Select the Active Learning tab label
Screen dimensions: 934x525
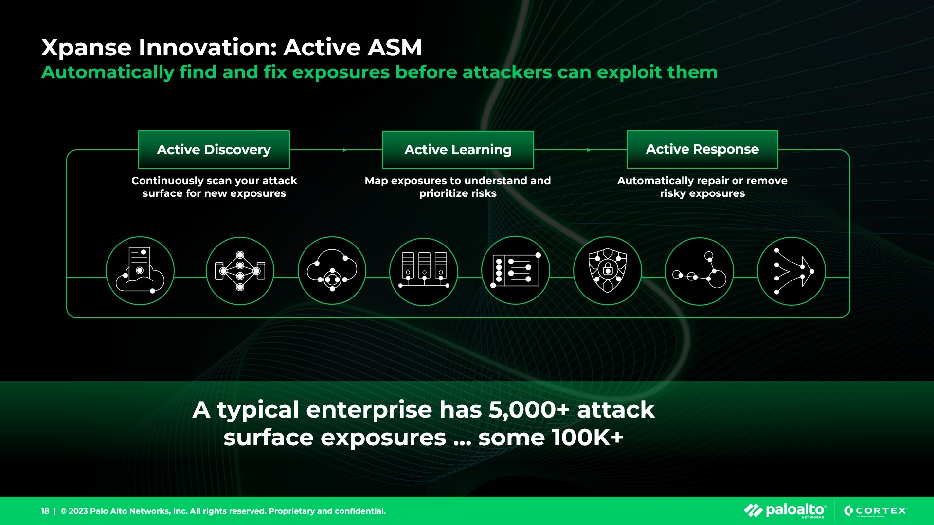(457, 149)
